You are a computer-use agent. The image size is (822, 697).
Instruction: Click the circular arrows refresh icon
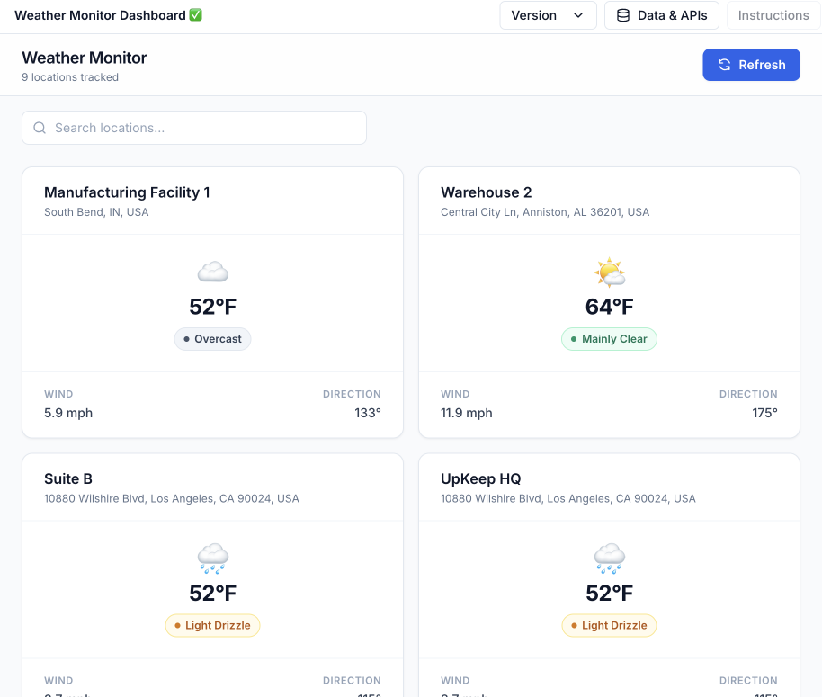point(725,65)
